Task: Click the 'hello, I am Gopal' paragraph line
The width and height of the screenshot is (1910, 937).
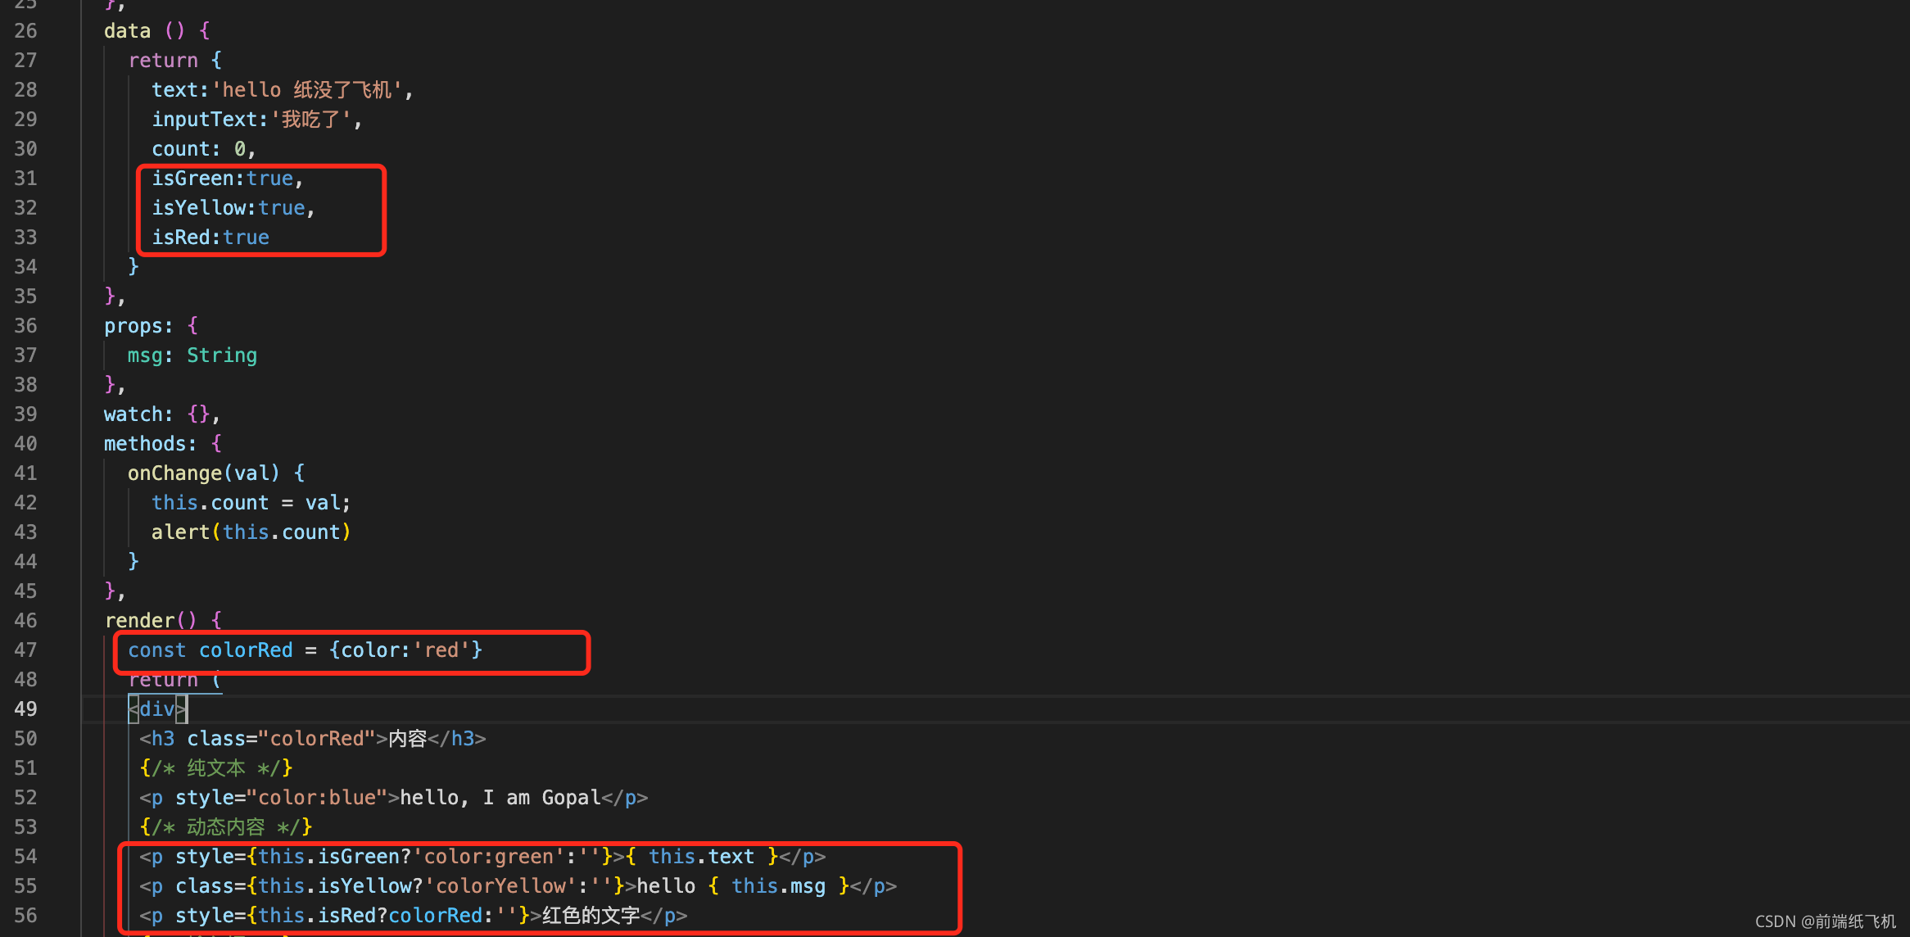Action: [394, 798]
